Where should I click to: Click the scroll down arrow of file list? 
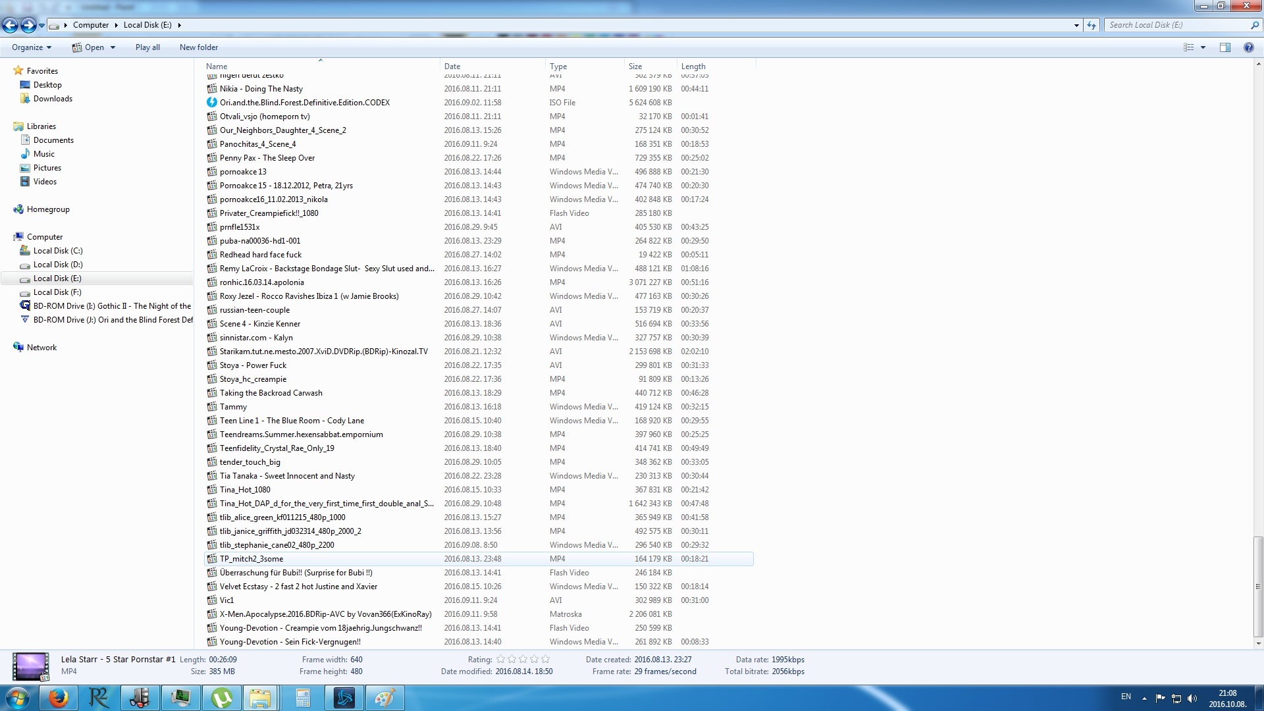pos(1258,643)
